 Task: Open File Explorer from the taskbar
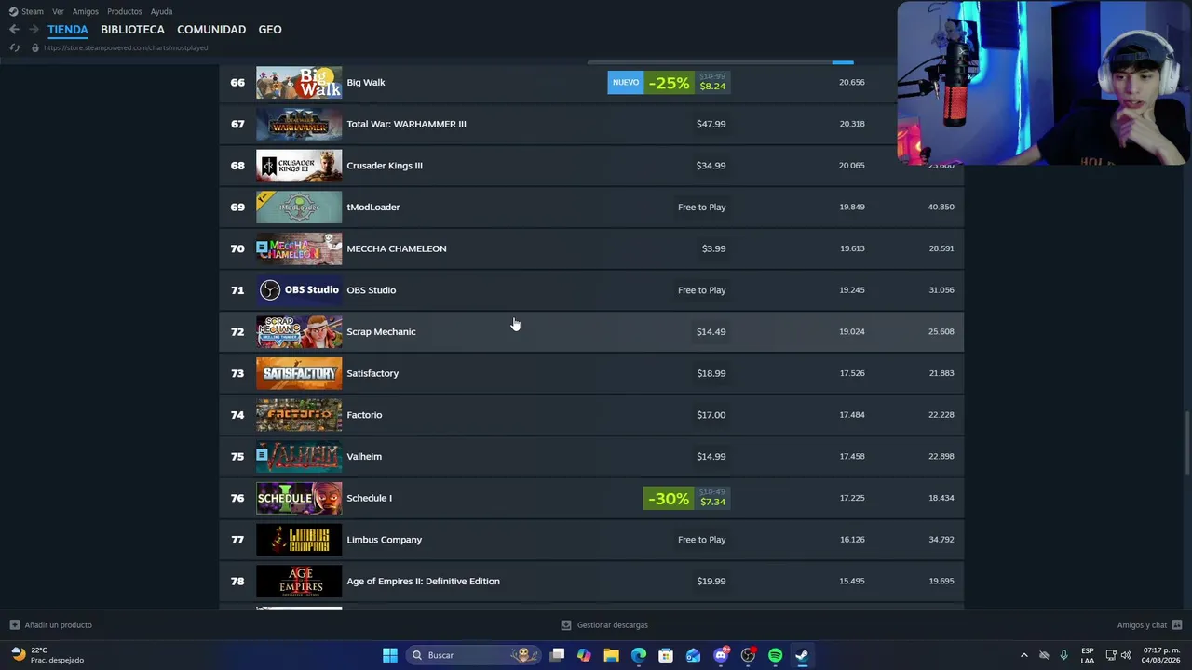[611, 655]
